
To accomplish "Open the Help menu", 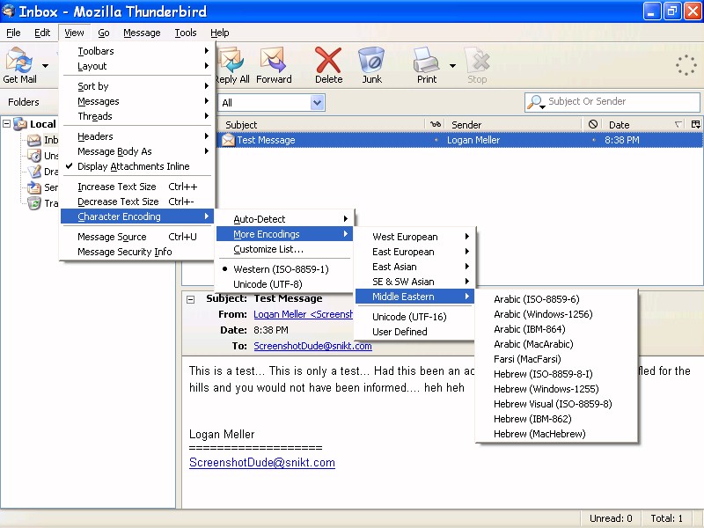I will (x=219, y=33).
